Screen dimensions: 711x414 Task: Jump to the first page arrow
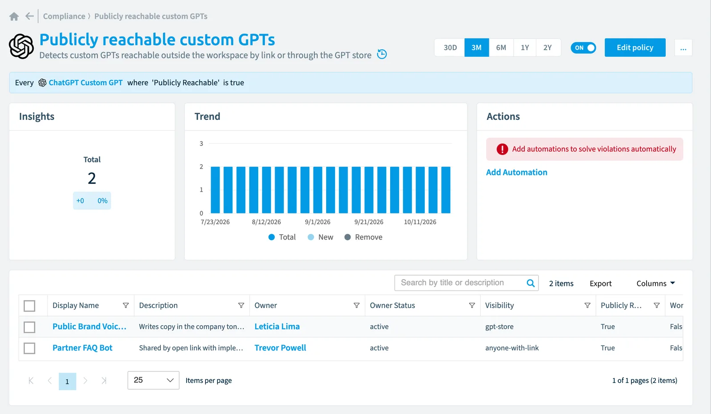(31, 380)
